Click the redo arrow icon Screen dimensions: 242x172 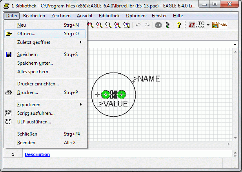pyautogui.click(x=147, y=25)
